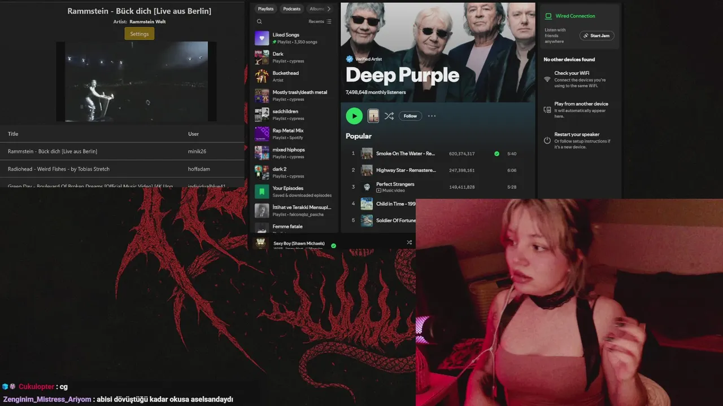This screenshot has width=723, height=406.
Task: Click Soldier Of Fortune album art
Action: point(367,220)
